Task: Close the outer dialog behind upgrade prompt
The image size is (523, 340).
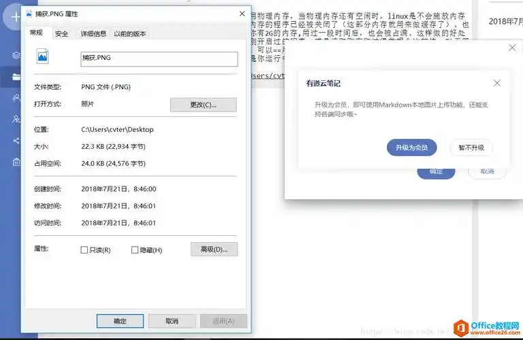Action: tap(512, 48)
